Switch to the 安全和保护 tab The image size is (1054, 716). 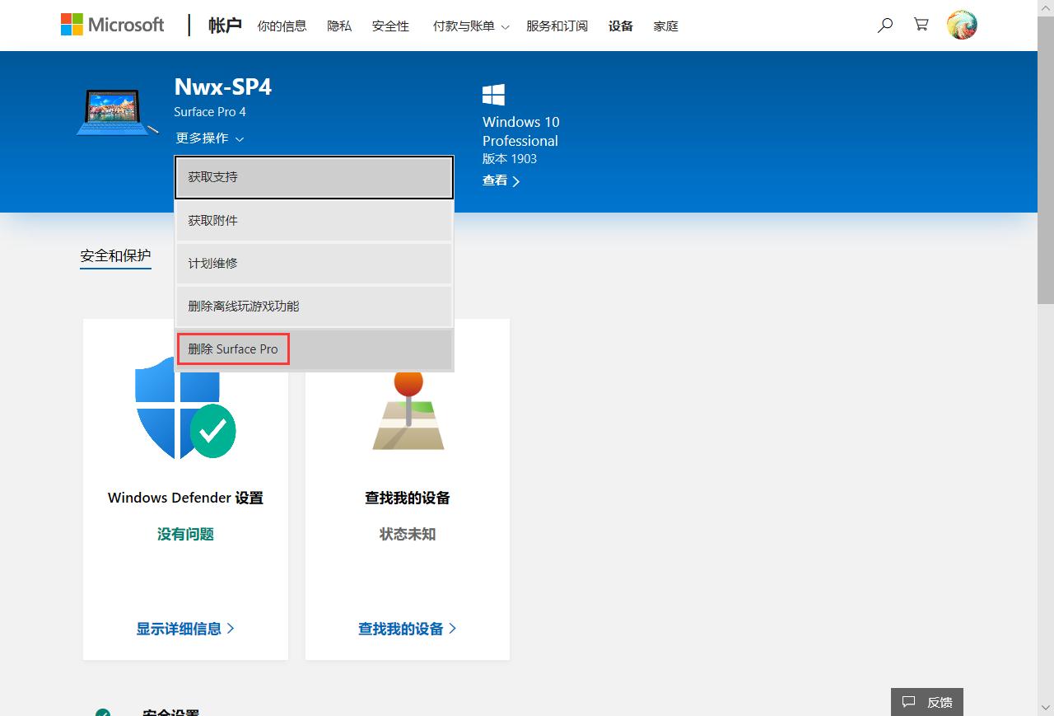[115, 256]
